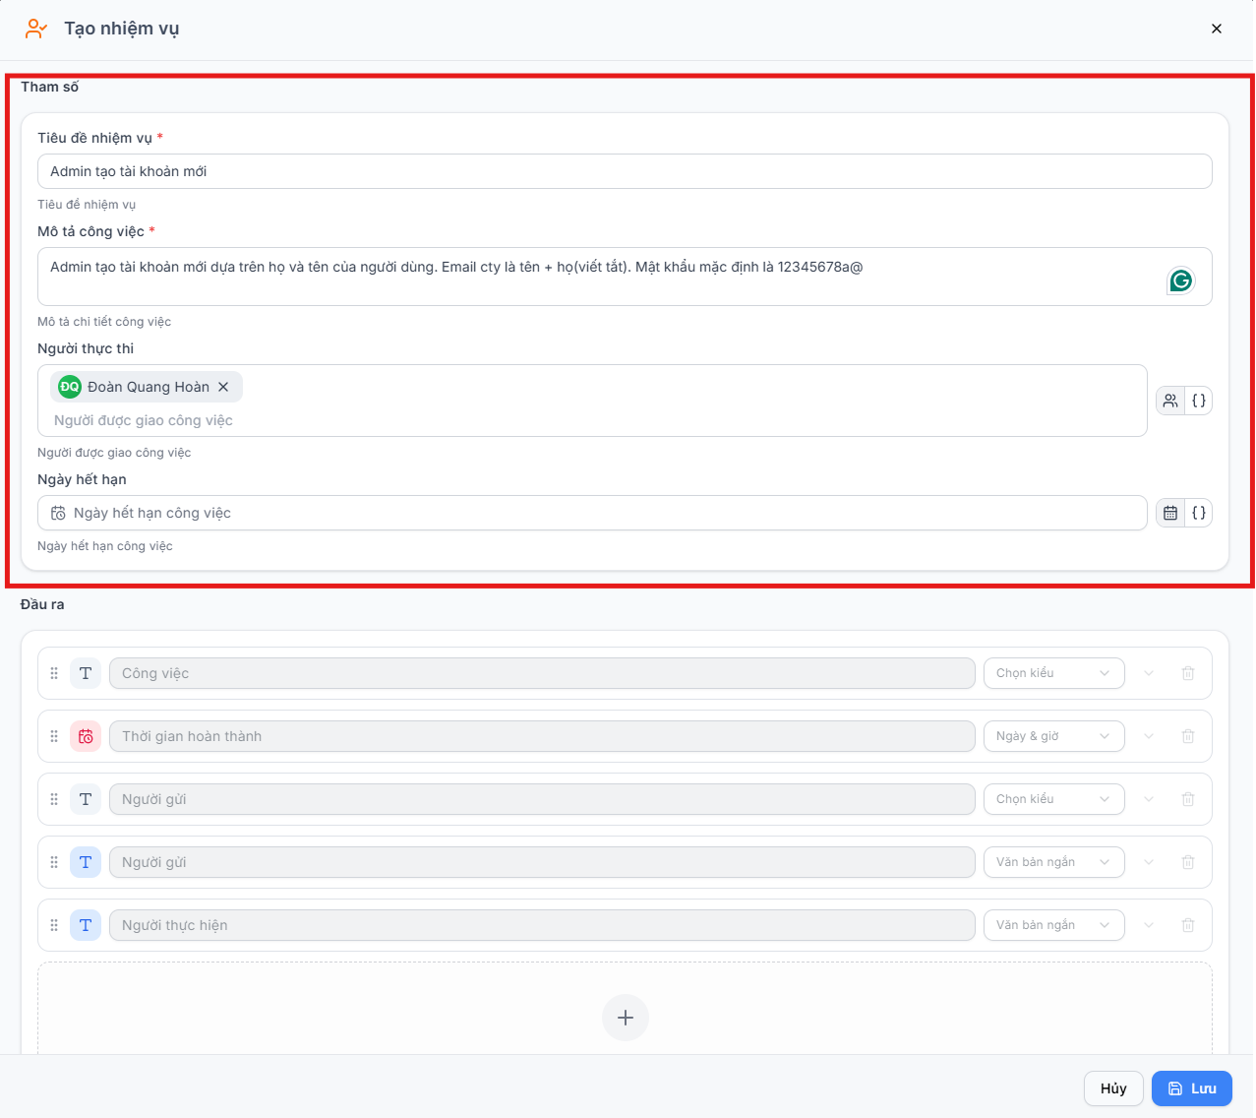Open calendar picker icon beside Ngày hết hạn

pos(1170,513)
